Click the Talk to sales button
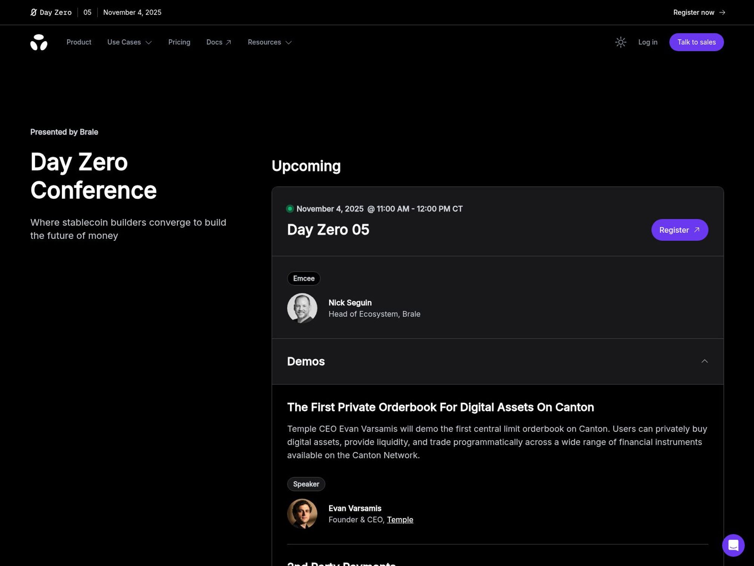Image resolution: width=754 pixels, height=566 pixels. (696, 42)
